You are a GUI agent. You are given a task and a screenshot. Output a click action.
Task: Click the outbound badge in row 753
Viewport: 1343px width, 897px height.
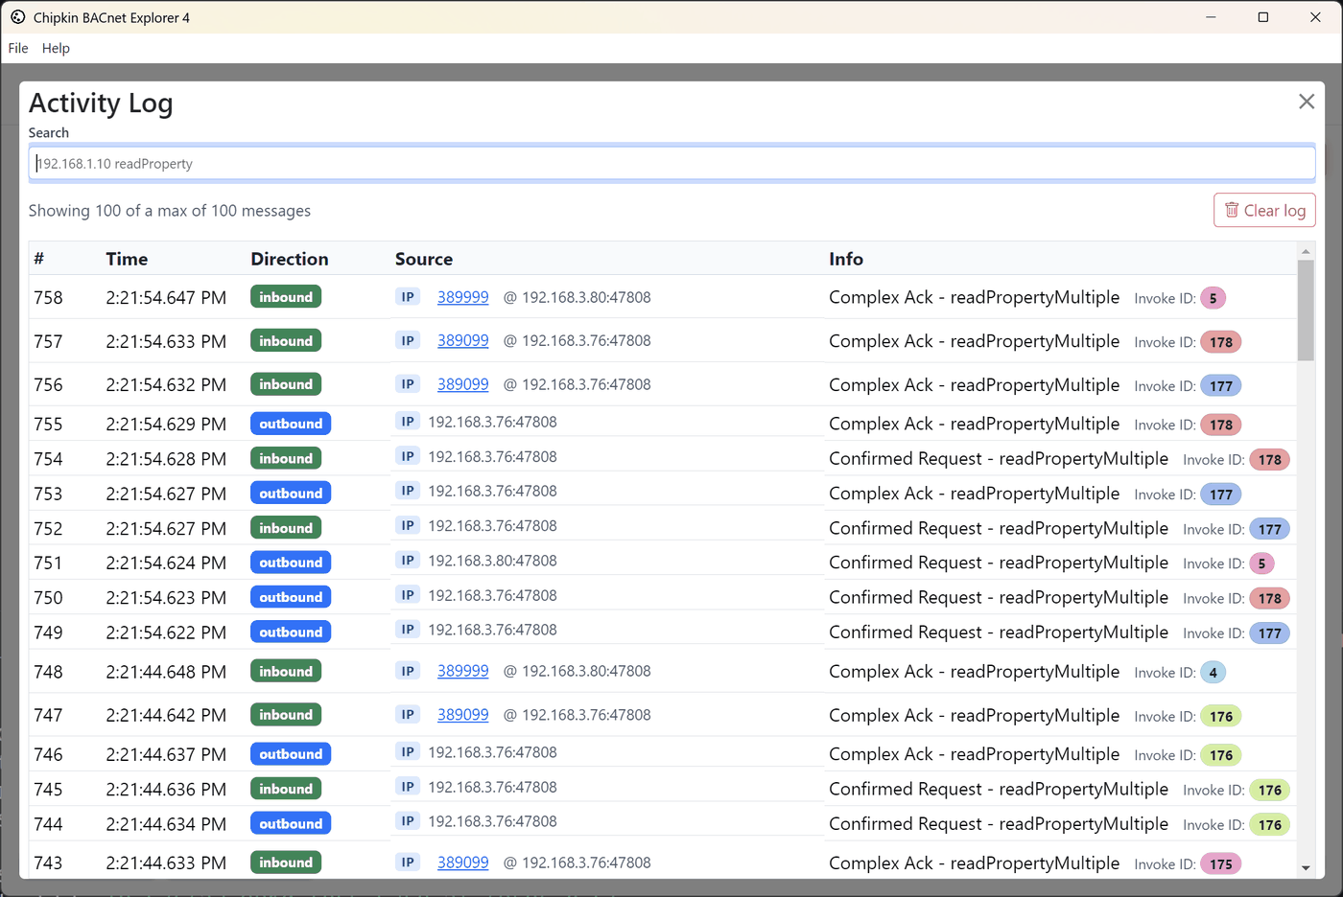(291, 493)
